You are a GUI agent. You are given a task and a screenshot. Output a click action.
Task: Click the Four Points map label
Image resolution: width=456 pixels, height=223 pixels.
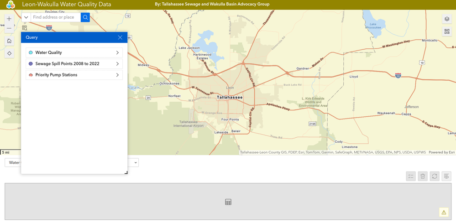pos(230,119)
